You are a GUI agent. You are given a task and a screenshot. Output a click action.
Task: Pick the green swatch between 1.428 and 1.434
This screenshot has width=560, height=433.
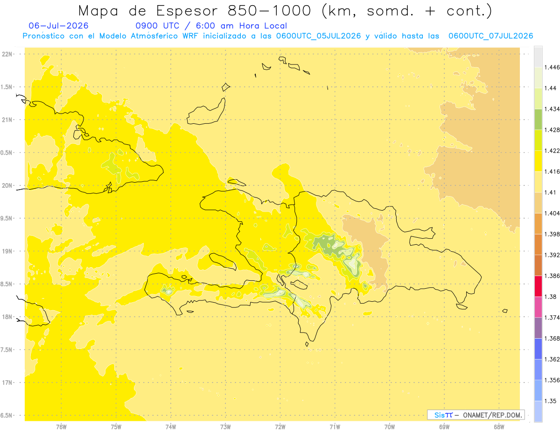(538, 120)
